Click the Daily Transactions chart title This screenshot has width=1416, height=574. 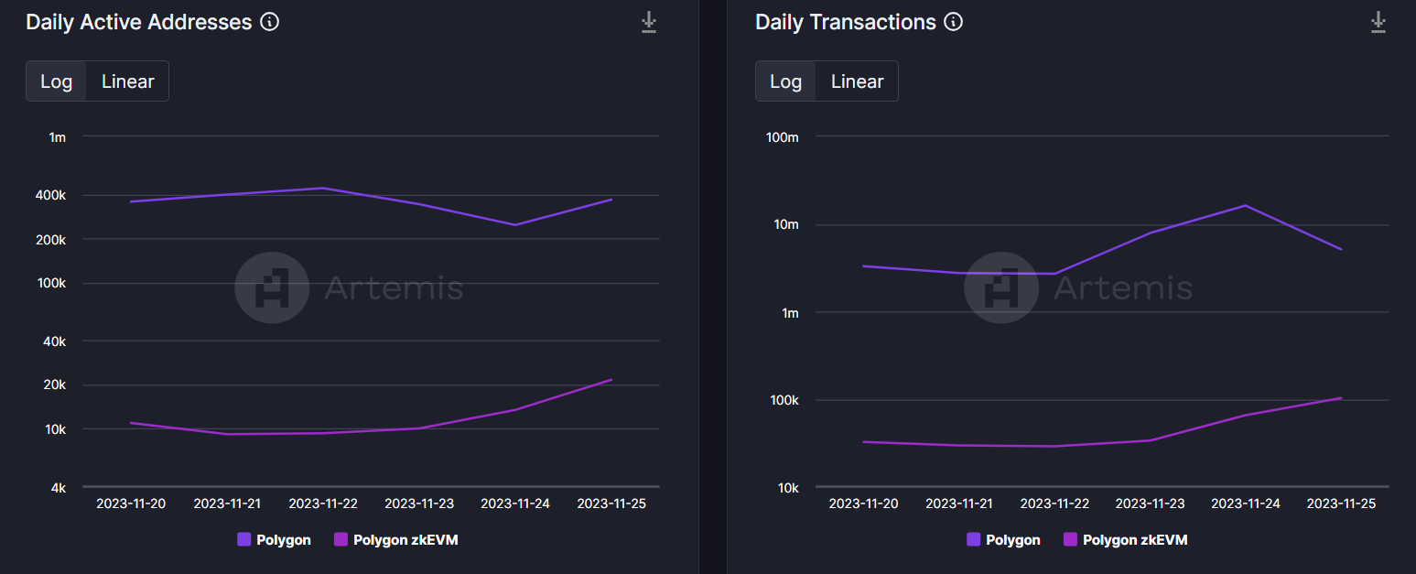point(846,22)
